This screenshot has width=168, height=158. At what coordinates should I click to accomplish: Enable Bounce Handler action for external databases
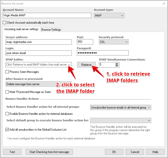(7, 114)
